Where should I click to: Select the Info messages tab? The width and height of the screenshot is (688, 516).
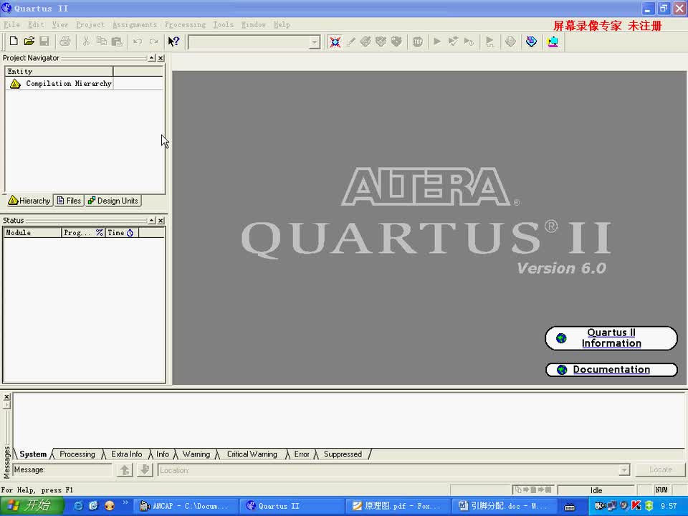click(x=163, y=454)
